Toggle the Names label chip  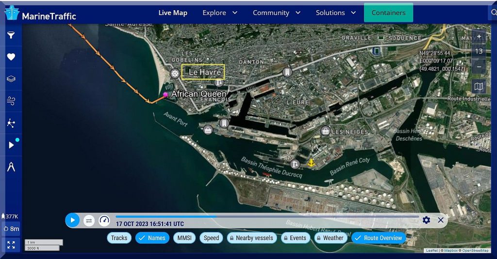coord(152,238)
